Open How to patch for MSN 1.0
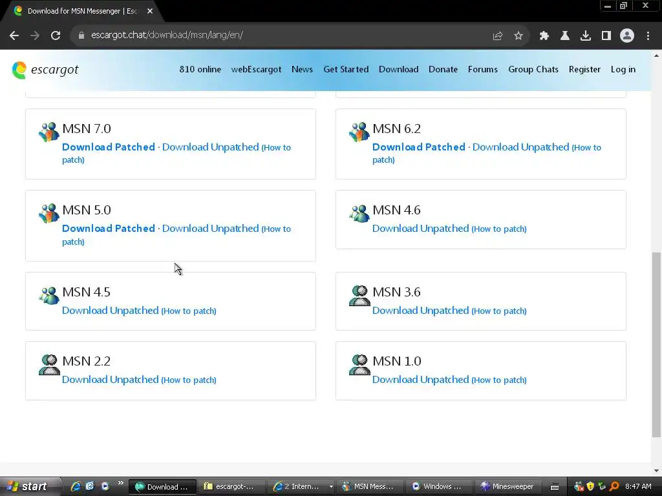Image resolution: width=662 pixels, height=496 pixels. coord(499,380)
